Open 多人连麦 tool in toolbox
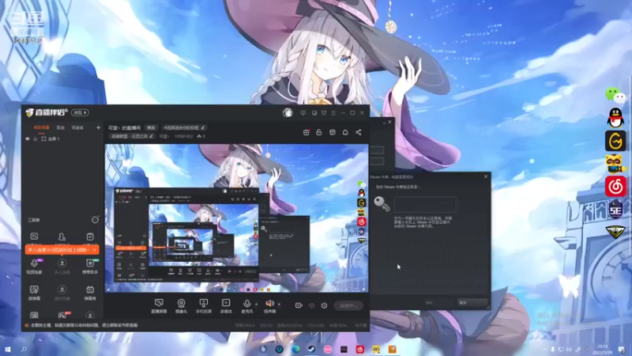Screen dimensions: 632x356 (62, 267)
